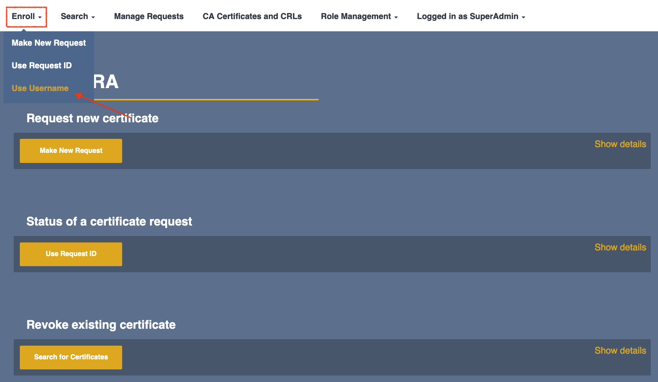Click the partially hidden RA page title
The image size is (658, 382).
point(106,82)
